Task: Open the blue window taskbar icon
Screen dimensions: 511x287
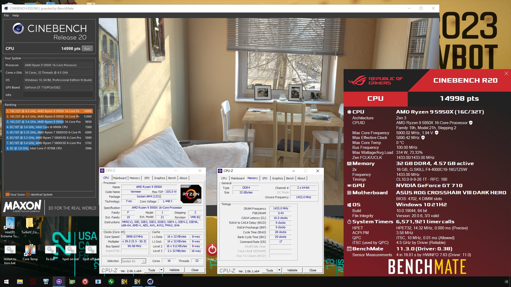Action: pyautogui.click(x=98, y=282)
